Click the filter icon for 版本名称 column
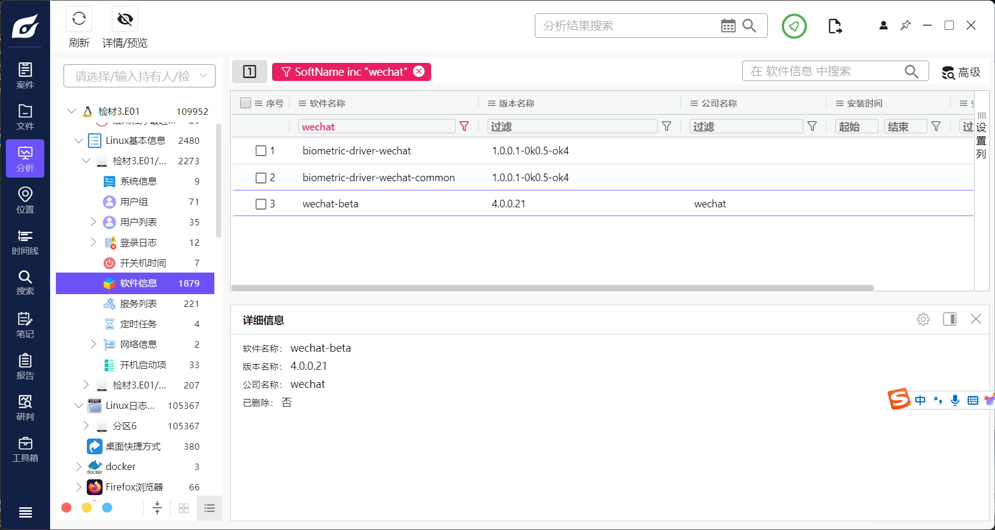The width and height of the screenshot is (995, 530). tap(667, 126)
